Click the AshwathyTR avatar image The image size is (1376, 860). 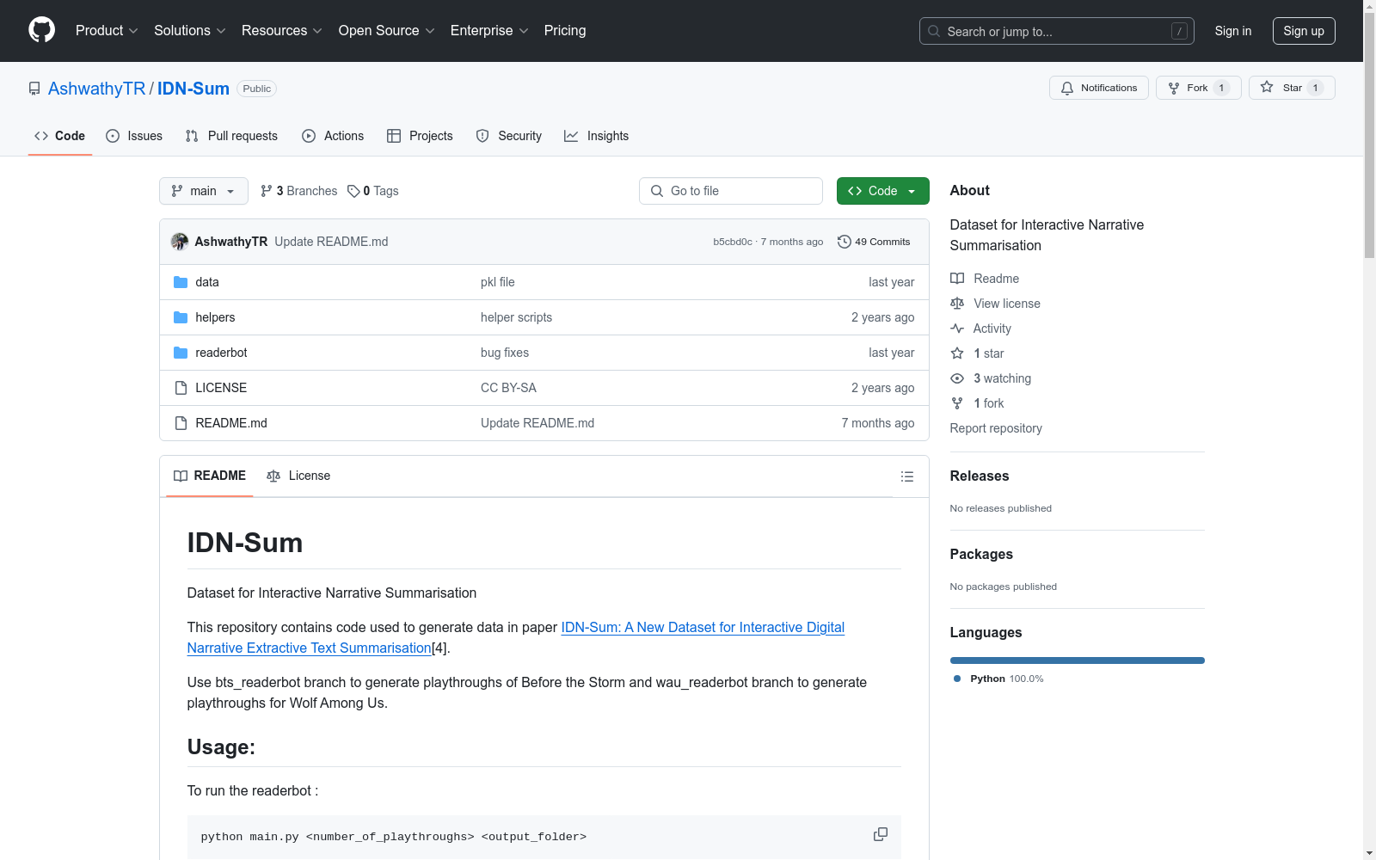coord(180,242)
